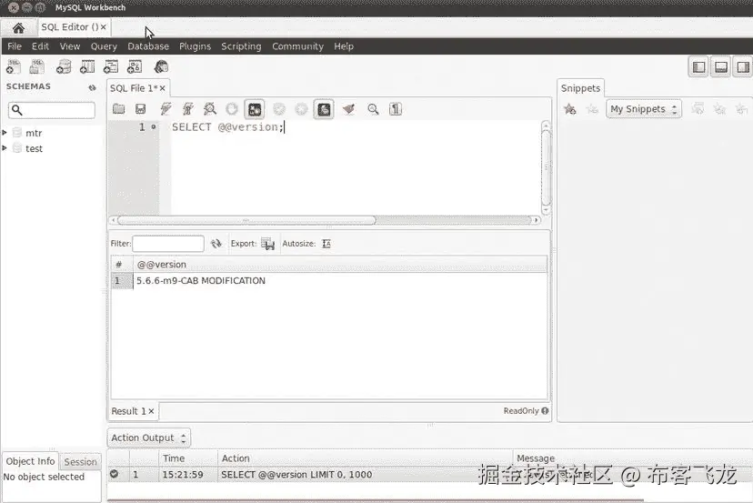Viewport: 753px width, 503px height.
Task: Select the test schema
Action: click(x=34, y=148)
